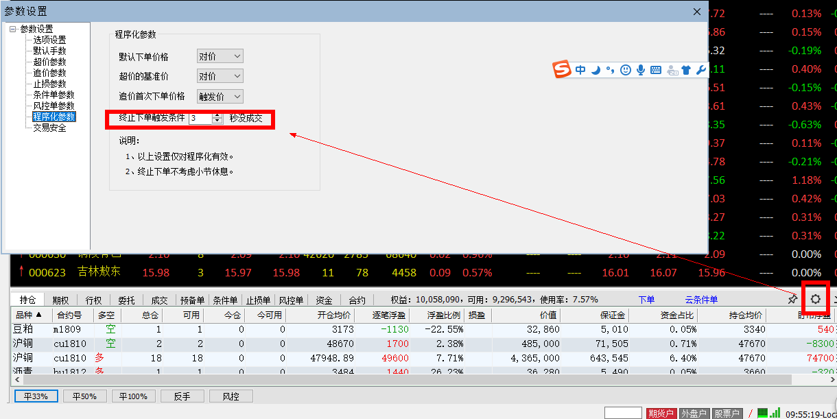Toggle Chinese/English input mode (中)

point(580,70)
